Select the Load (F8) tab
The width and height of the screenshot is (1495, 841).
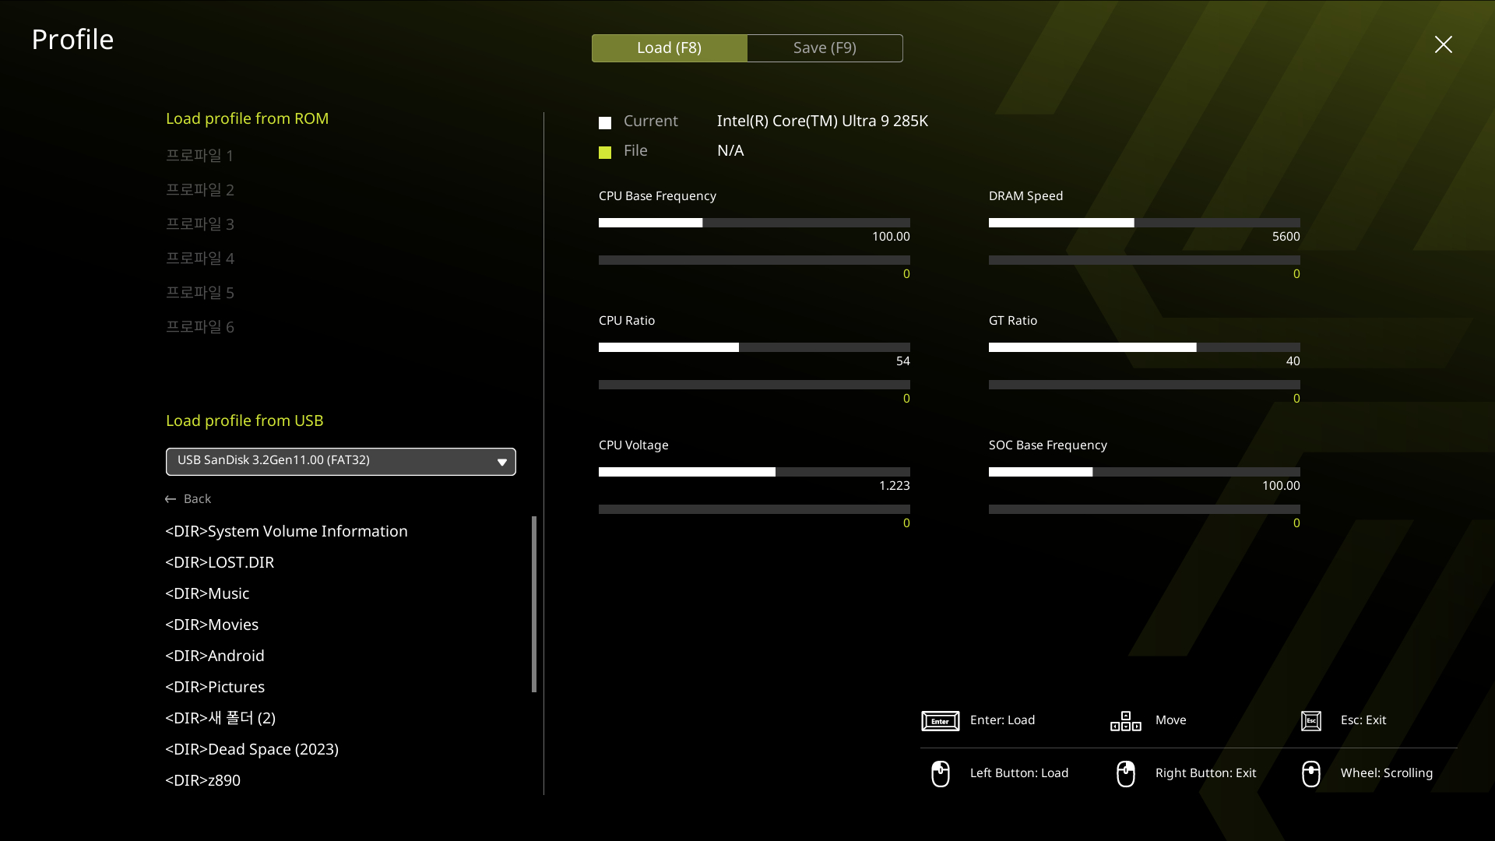click(669, 48)
